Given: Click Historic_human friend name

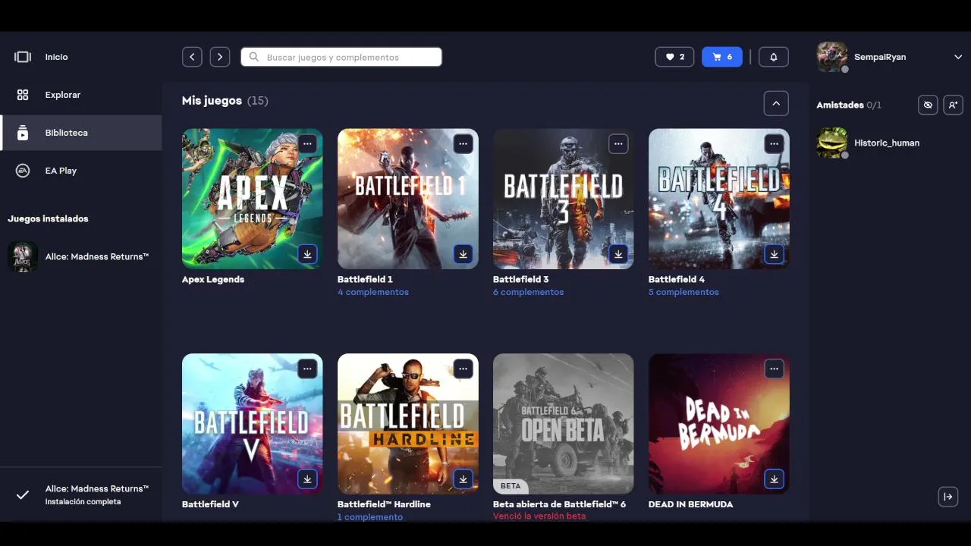Looking at the screenshot, I should pyautogui.click(x=887, y=143).
